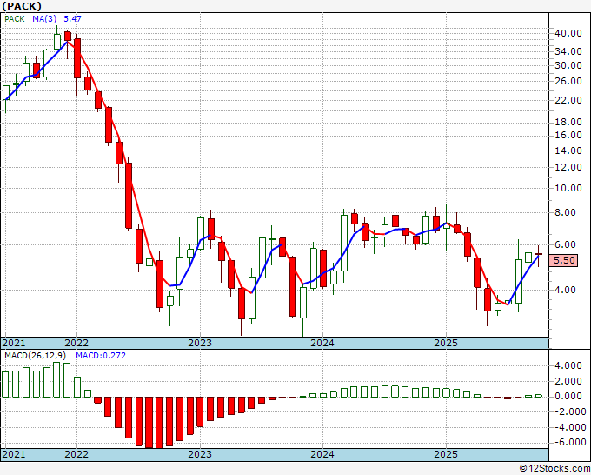This screenshot has width=591, height=475.
Task: Select the 22.00 price axis label
Action: coord(568,100)
